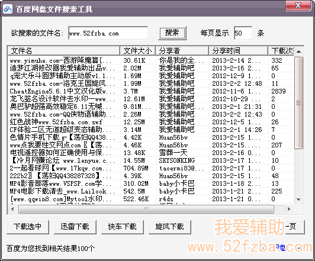Viewport: 315px width, 261px height.
Task: Select row 【冷月网赚论坛 www.lenyue.c
Action: click(151, 160)
